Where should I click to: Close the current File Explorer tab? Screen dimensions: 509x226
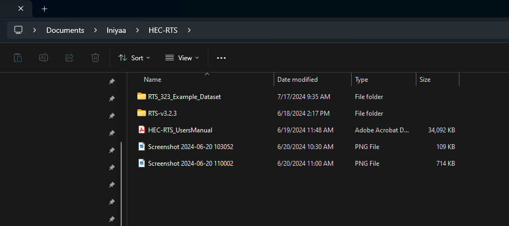21,9
